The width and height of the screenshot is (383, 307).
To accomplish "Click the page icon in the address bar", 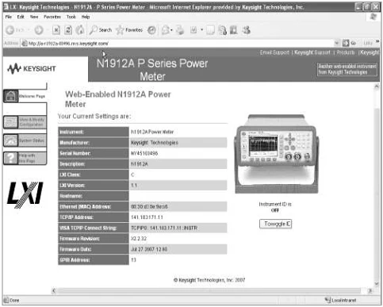I will 25,43.
